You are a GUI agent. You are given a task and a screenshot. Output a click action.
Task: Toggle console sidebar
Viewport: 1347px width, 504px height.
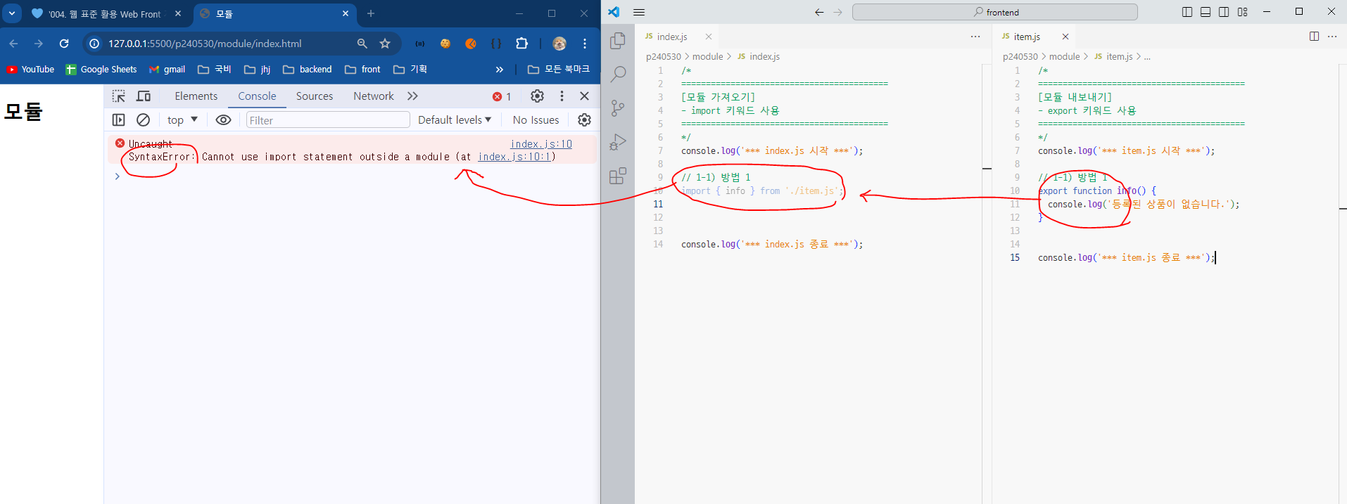(119, 120)
